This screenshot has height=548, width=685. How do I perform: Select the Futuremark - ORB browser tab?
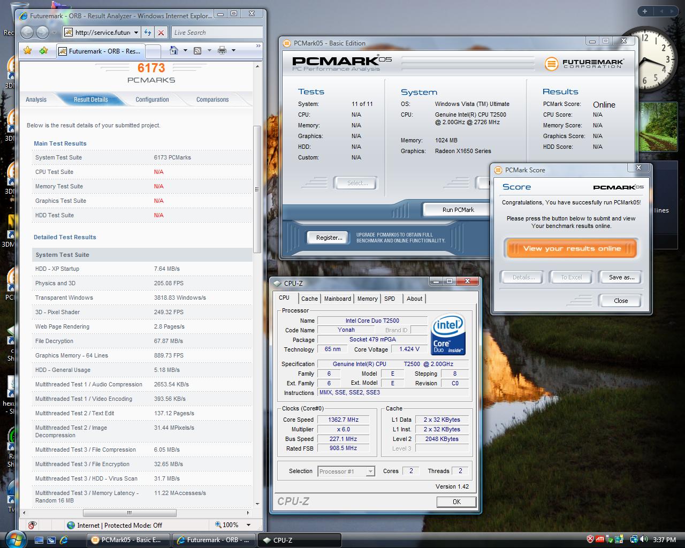point(100,51)
